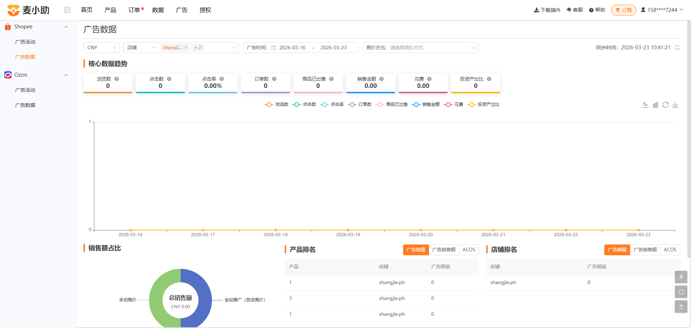
Task: Select ACOS tab in 产品排名
Action: click(x=469, y=250)
